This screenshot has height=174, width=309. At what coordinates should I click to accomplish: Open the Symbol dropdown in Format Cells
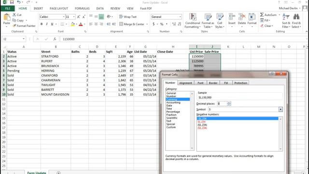click(x=281, y=109)
